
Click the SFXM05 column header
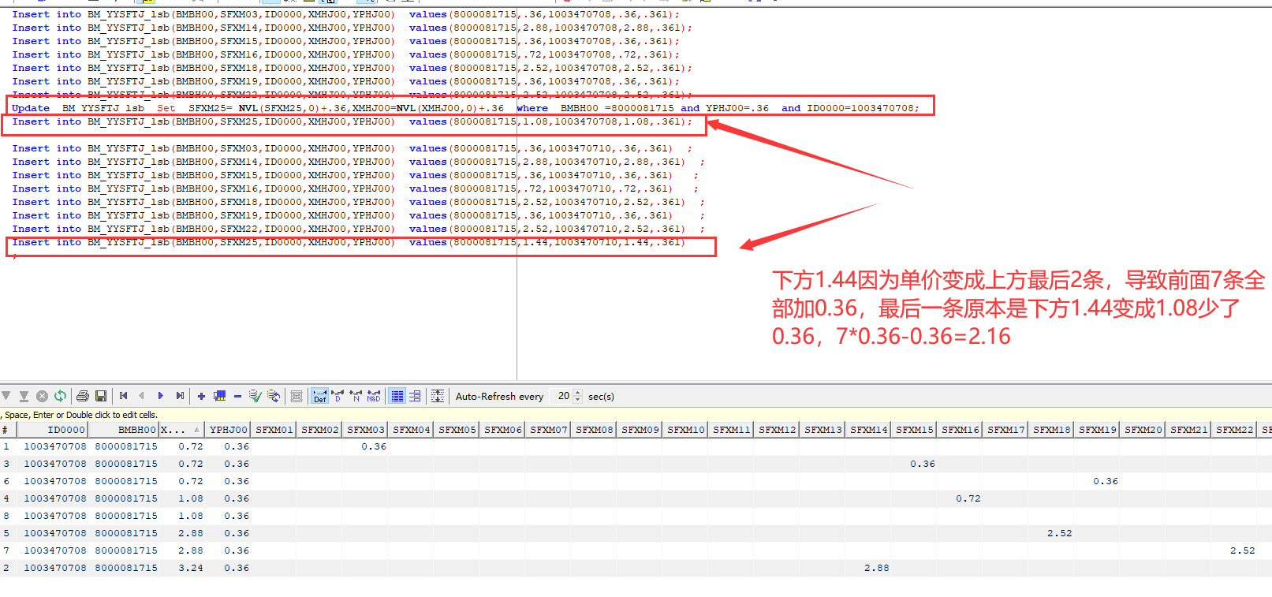click(457, 430)
